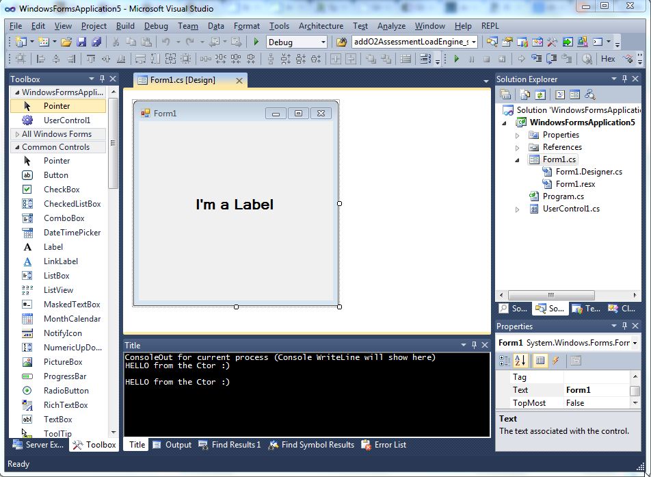Image resolution: width=651 pixels, height=477 pixels.
Task: Expand the UserControl1.cs node
Action: coord(517,209)
